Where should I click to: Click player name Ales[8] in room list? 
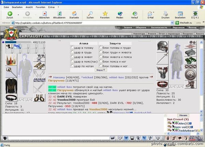184,123
